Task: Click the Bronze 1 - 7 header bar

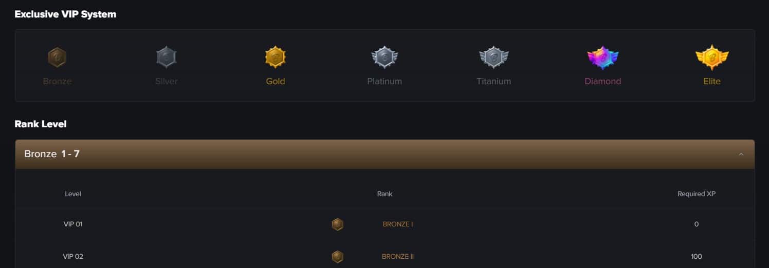Action: [384, 154]
